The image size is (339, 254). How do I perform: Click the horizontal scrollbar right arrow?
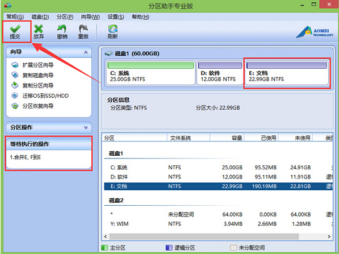click(329, 236)
